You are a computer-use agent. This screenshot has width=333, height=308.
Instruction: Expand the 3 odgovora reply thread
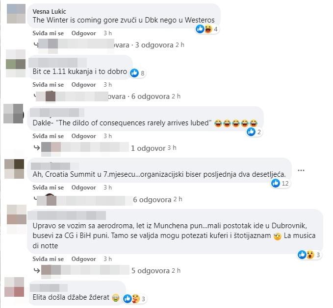click(154, 45)
